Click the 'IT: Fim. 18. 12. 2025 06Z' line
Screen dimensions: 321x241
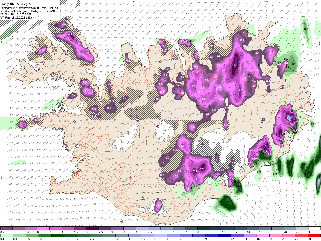(16, 14)
